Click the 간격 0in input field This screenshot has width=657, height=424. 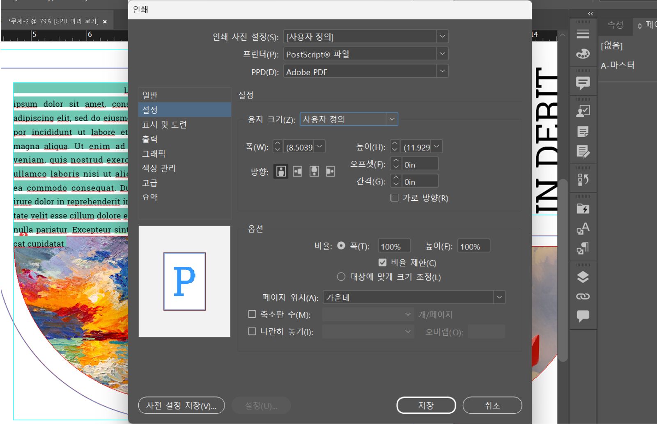pyautogui.click(x=419, y=181)
